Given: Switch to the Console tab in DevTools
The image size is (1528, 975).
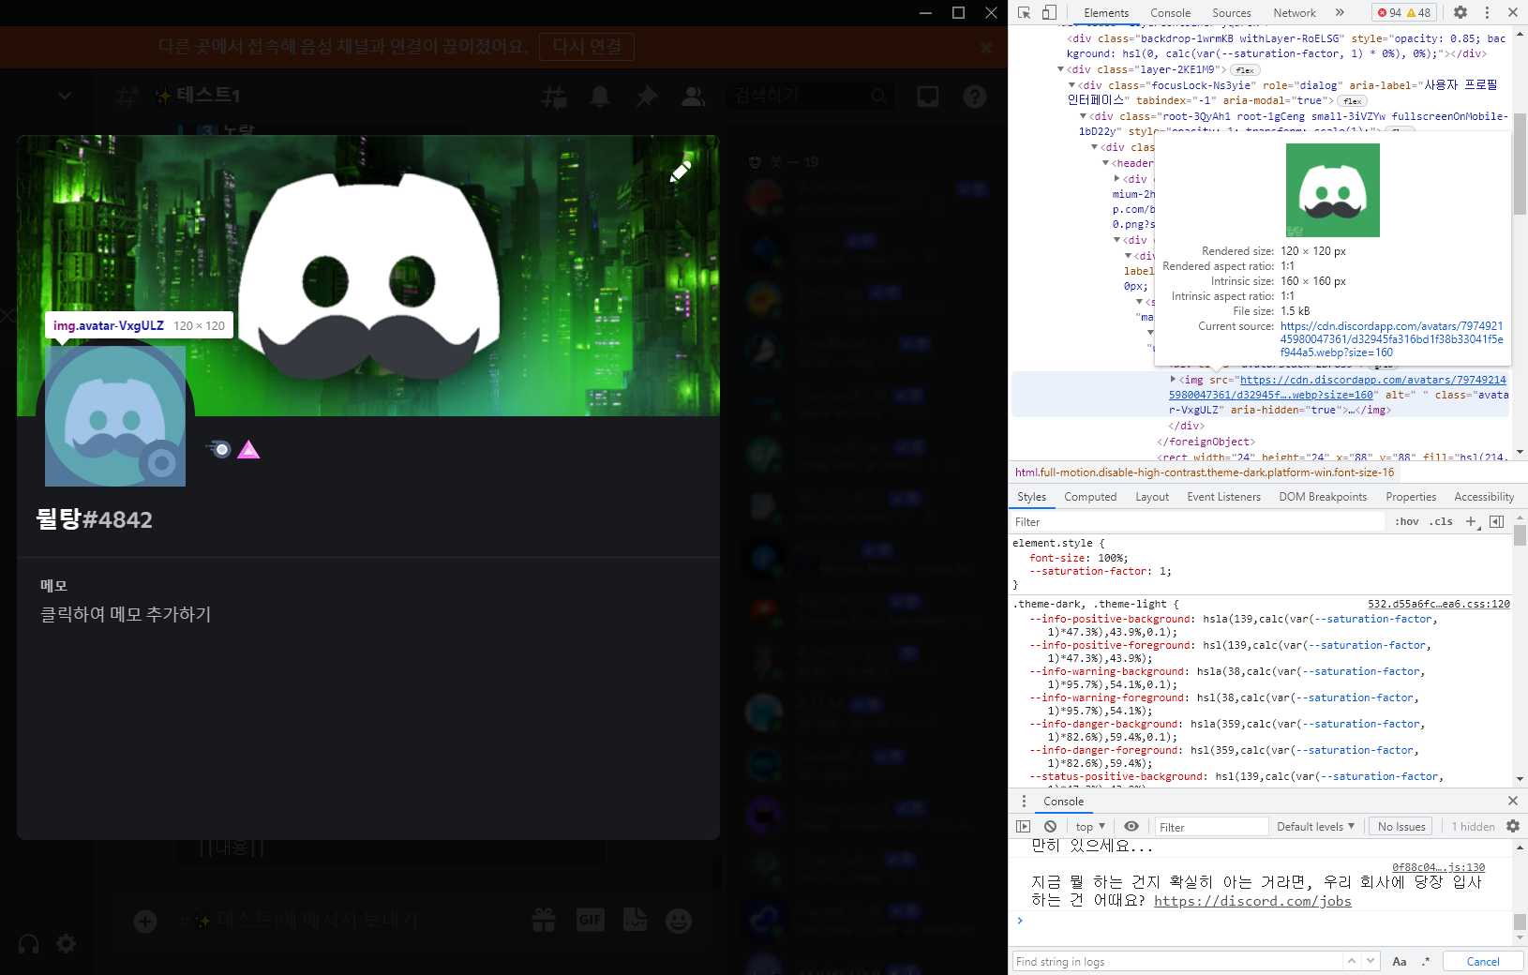Looking at the screenshot, I should (x=1171, y=13).
